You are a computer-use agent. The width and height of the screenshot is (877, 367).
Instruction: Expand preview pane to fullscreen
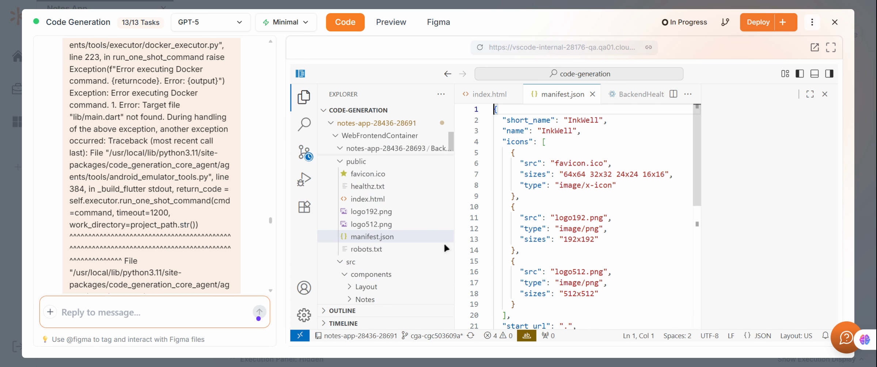831,47
